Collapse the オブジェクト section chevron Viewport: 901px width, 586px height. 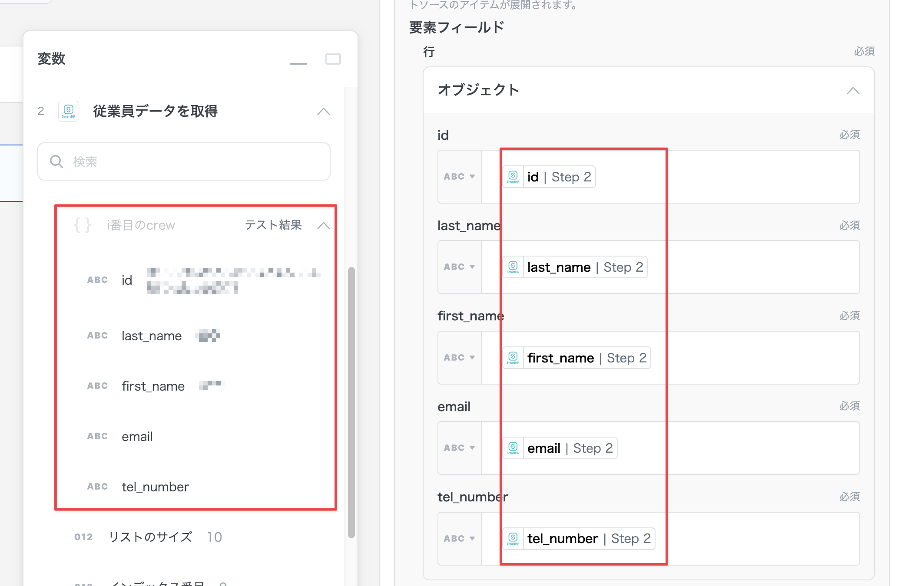[853, 91]
